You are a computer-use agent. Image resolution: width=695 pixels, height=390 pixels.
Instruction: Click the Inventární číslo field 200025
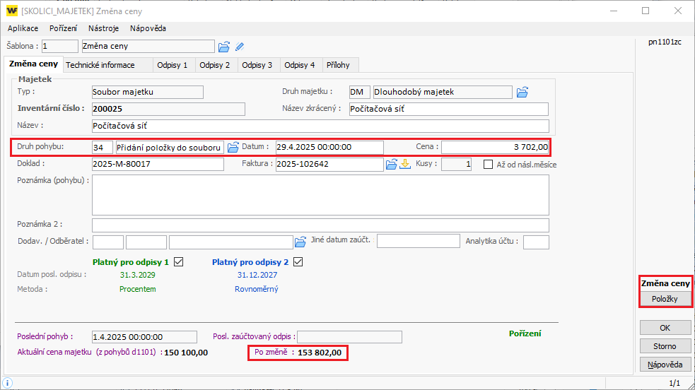(168, 109)
